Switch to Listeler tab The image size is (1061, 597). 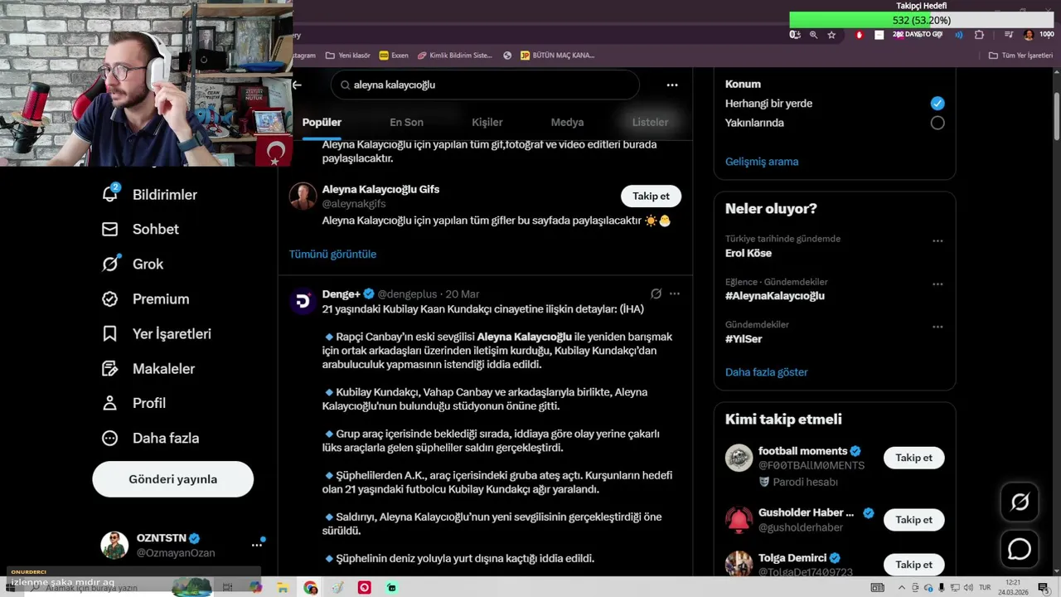[x=650, y=122]
